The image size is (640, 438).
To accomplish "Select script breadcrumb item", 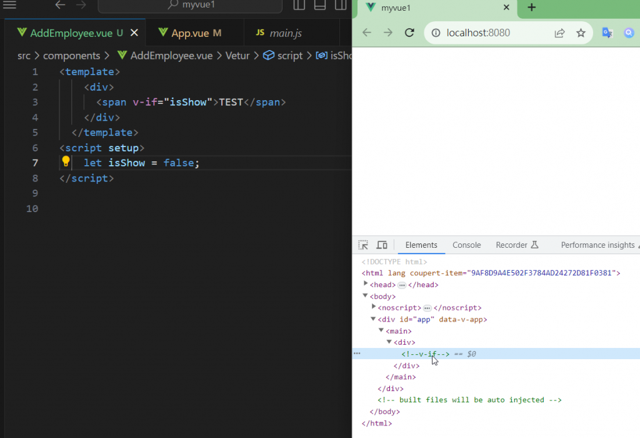I will (290, 56).
